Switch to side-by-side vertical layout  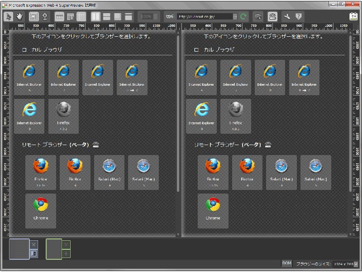click(95, 16)
